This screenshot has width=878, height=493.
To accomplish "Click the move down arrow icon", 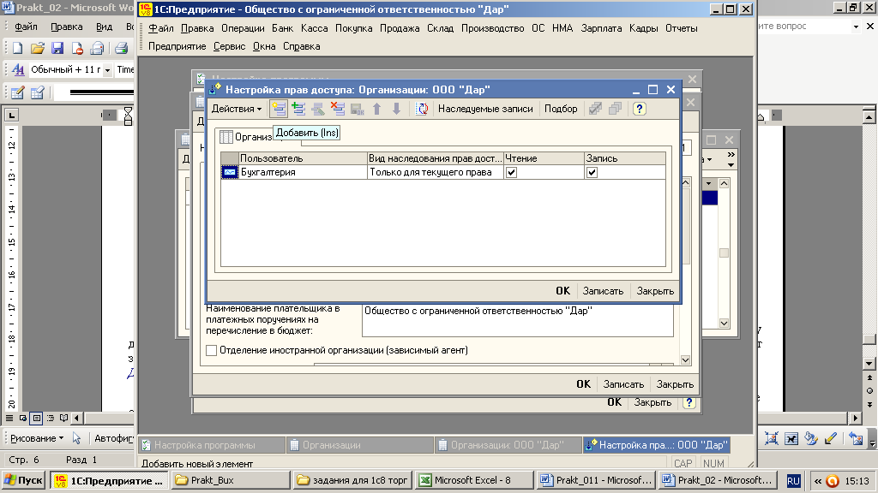I will 396,109.
